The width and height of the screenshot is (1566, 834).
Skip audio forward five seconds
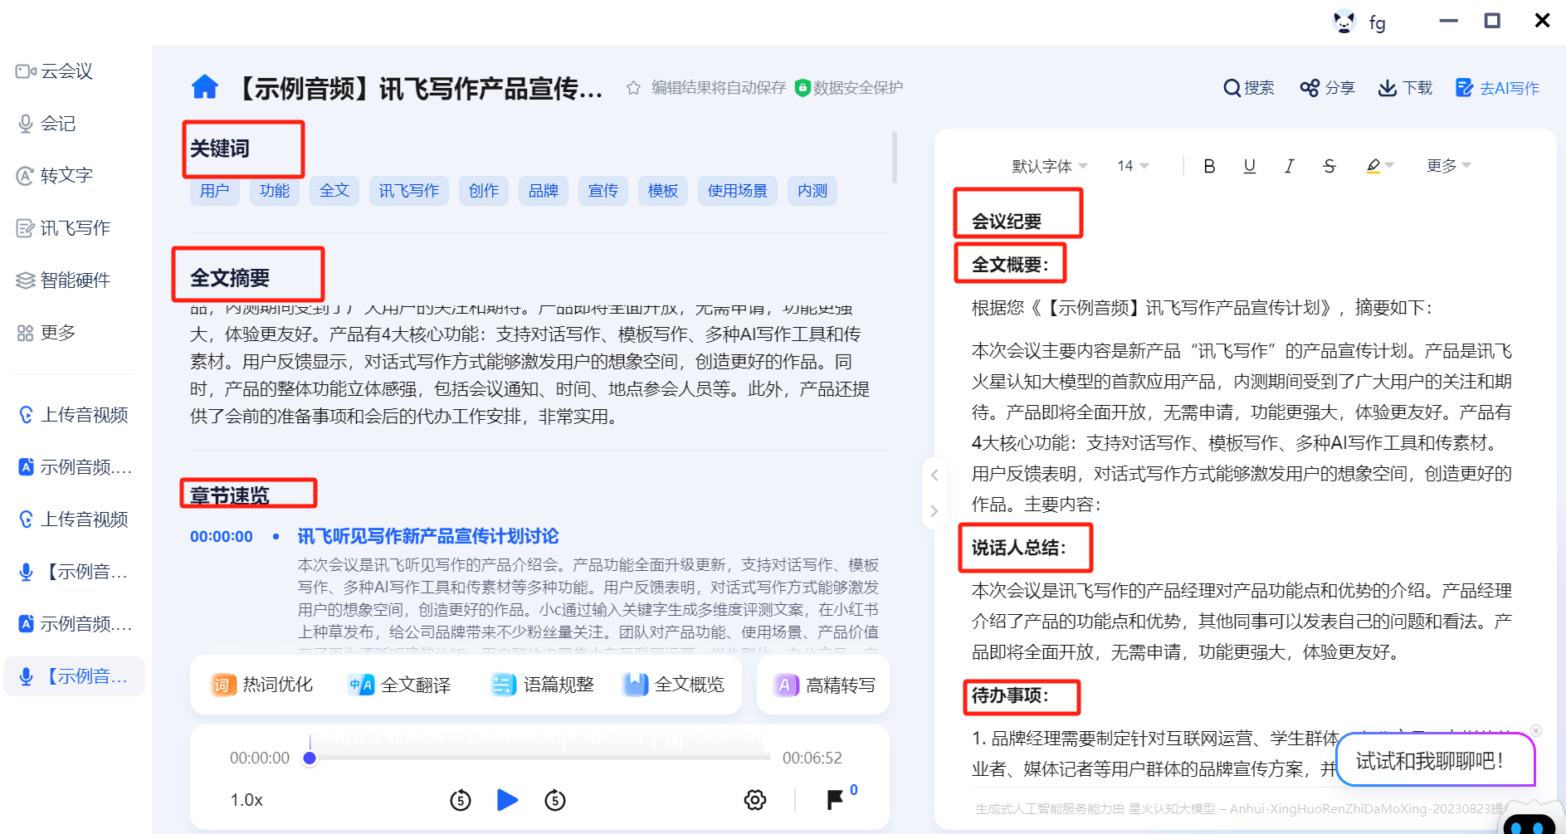pos(555,800)
